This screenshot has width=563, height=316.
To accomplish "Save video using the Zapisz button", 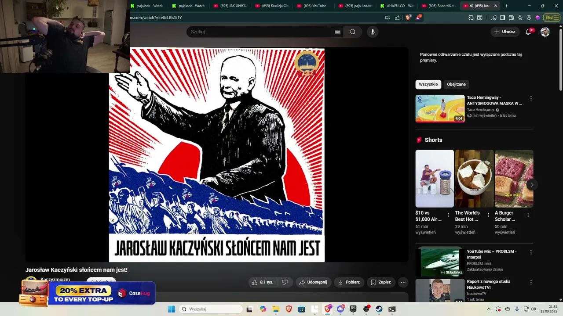I will click(381, 282).
